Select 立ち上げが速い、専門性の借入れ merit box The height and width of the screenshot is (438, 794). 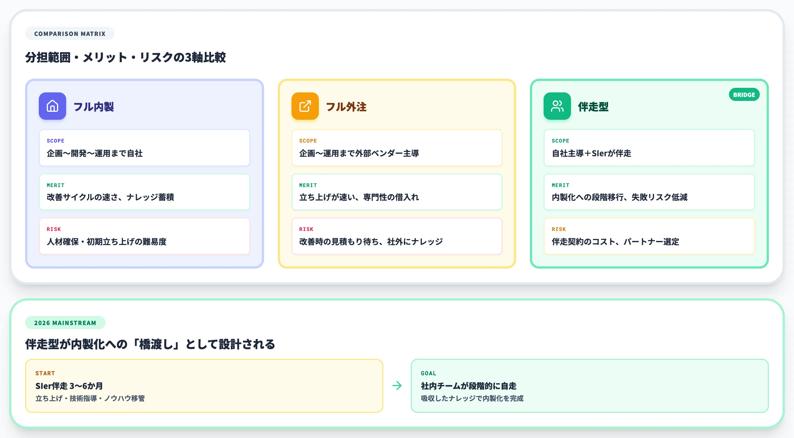(x=397, y=192)
